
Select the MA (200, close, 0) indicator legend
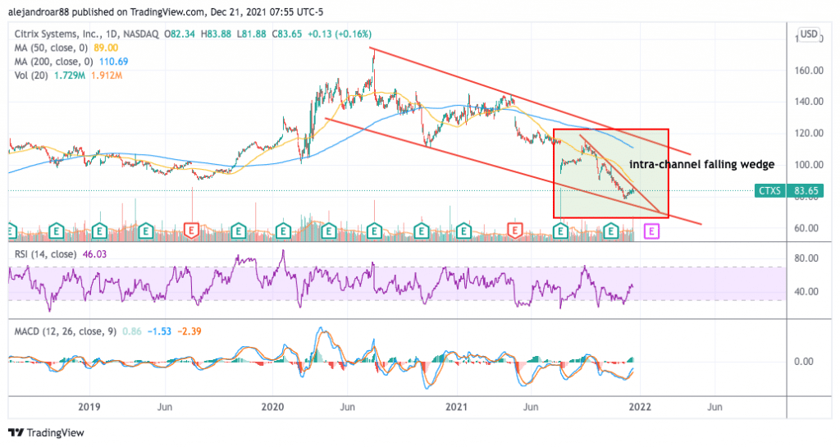click(x=53, y=62)
